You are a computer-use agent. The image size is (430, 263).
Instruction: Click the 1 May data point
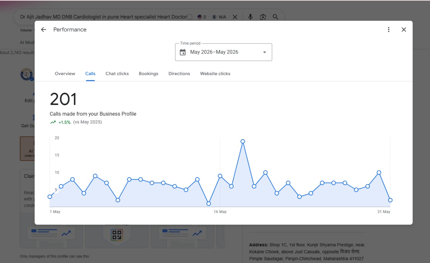tap(50, 197)
